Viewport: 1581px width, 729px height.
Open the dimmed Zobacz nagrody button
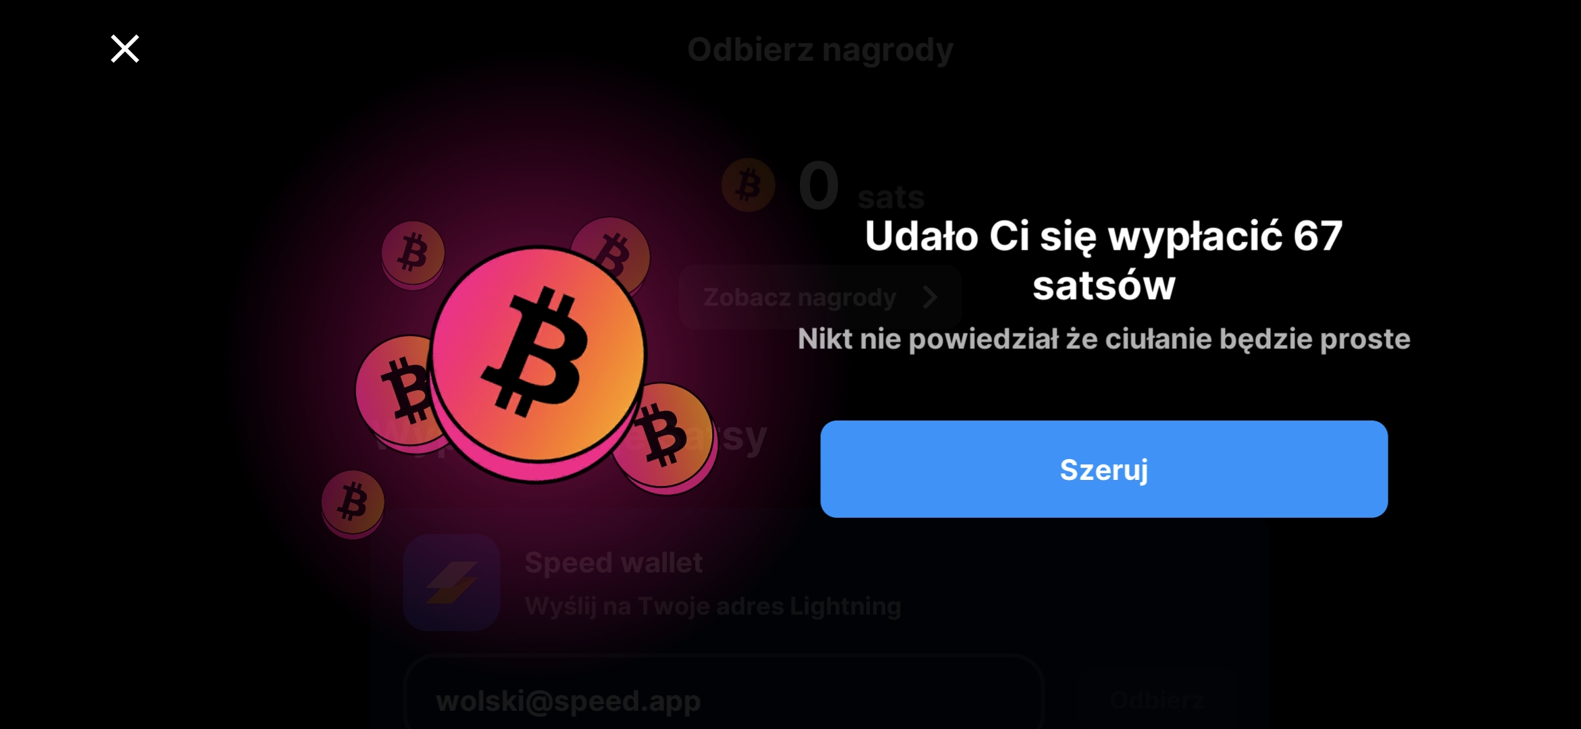(x=820, y=297)
